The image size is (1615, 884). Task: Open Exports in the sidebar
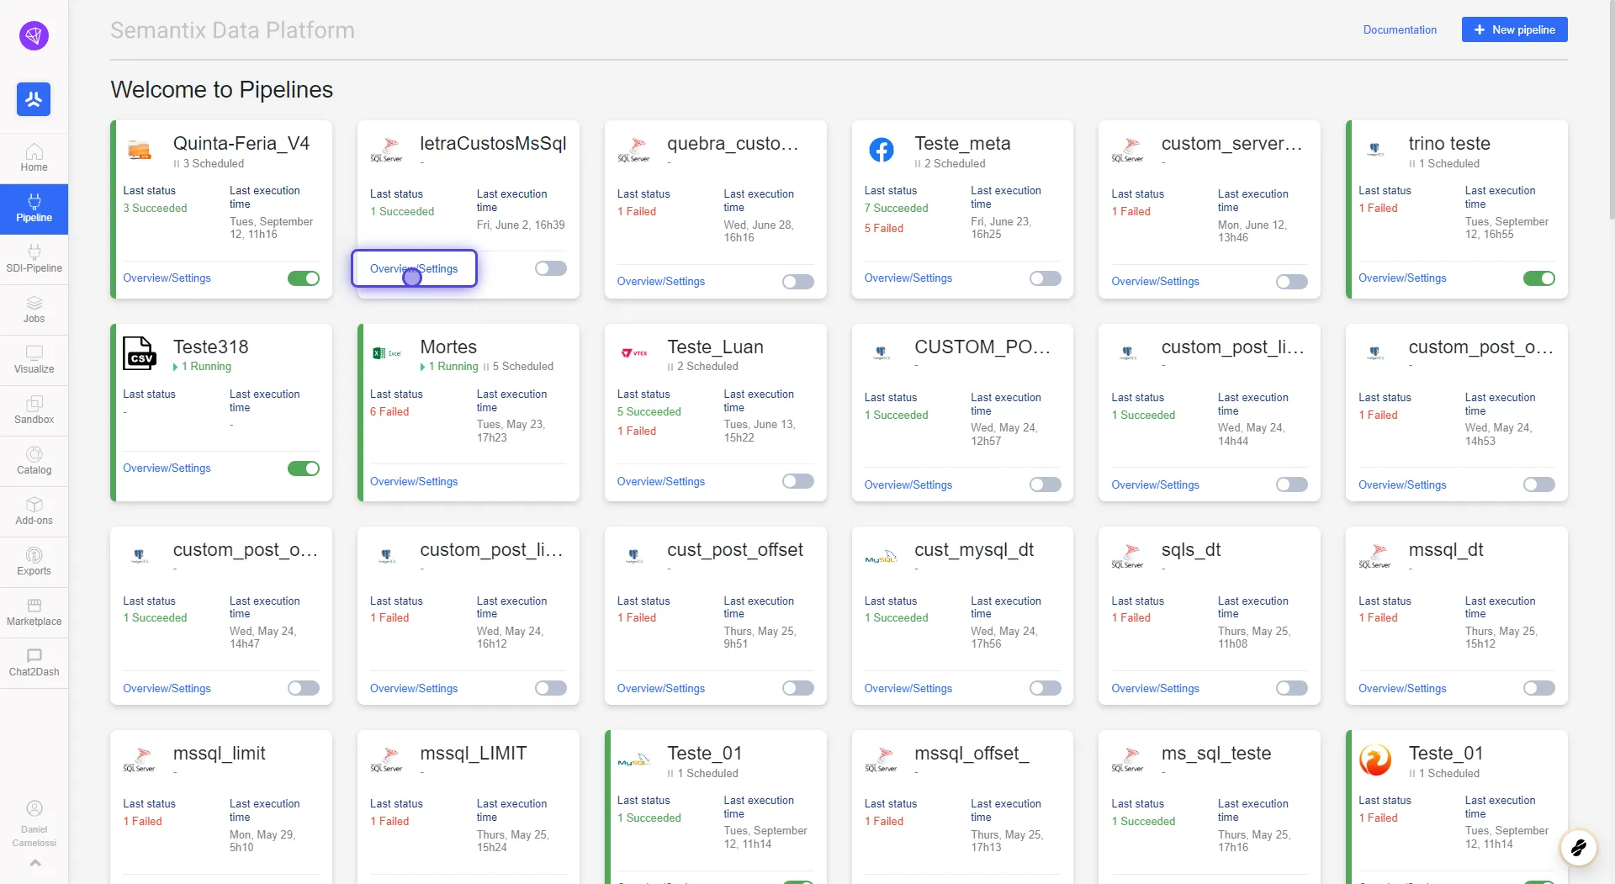(34, 562)
